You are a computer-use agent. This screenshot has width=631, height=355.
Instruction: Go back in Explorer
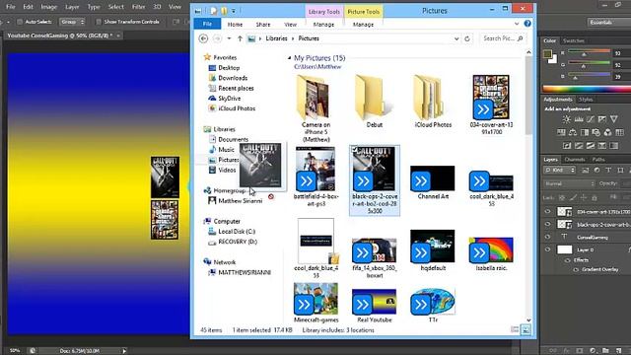point(203,38)
